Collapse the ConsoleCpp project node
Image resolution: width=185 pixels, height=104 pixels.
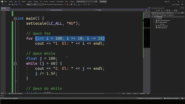(x=152, y=17)
